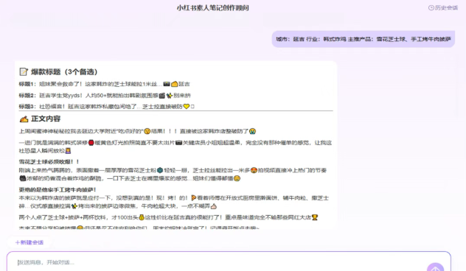The height and width of the screenshot is (271, 466).
Task: Click the writing hand icon beside 正文内容
Action: 24,119
